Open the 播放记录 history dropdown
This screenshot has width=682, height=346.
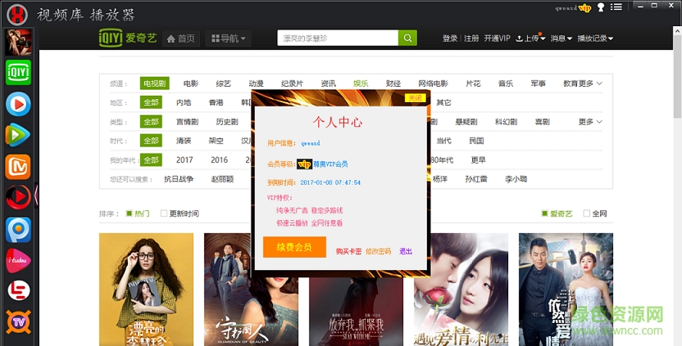[595, 38]
